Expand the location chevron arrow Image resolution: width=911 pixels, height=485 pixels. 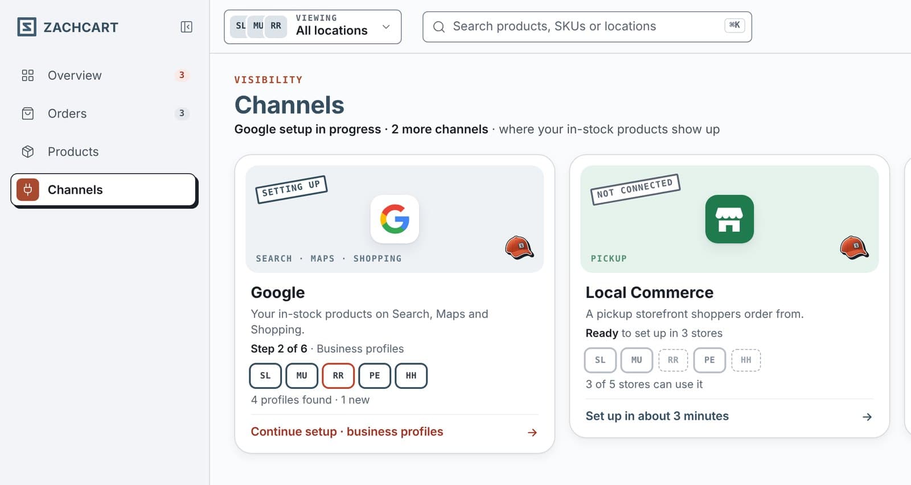point(386,27)
